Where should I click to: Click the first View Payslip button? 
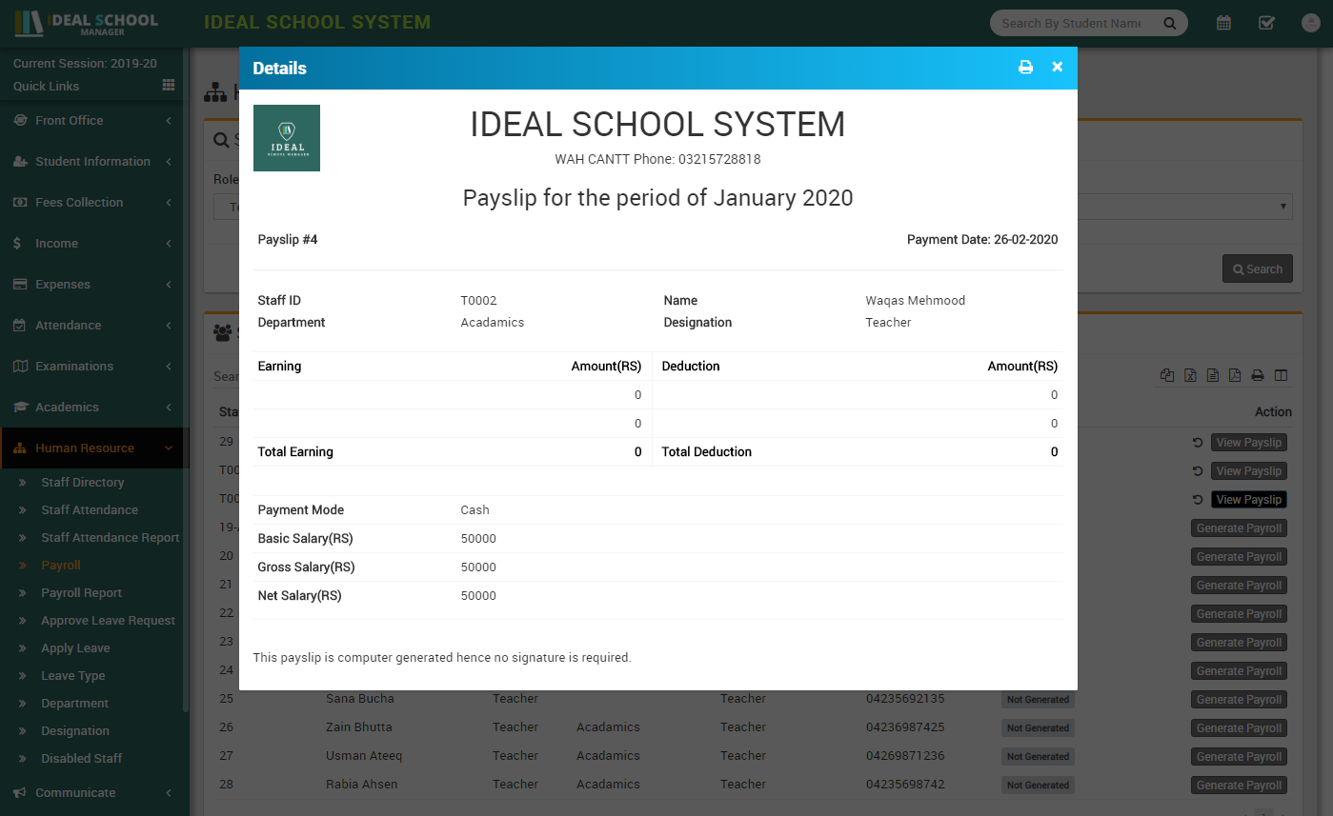point(1249,443)
